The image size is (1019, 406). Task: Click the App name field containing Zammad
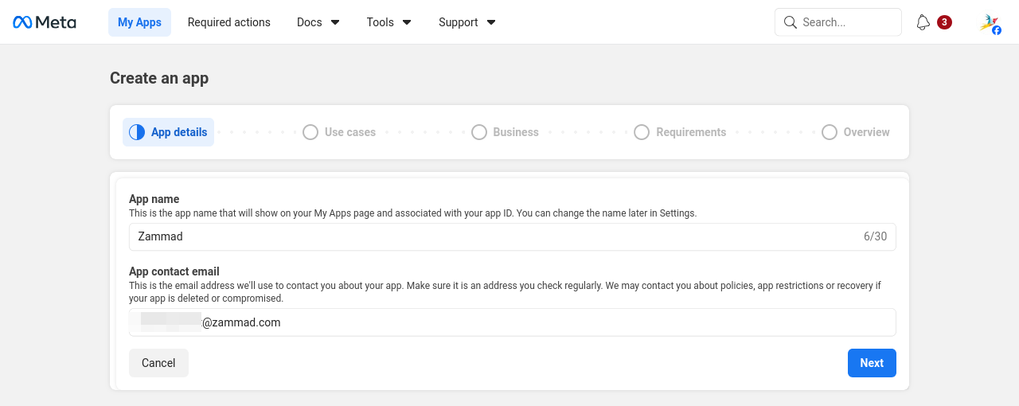click(x=513, y=236)
